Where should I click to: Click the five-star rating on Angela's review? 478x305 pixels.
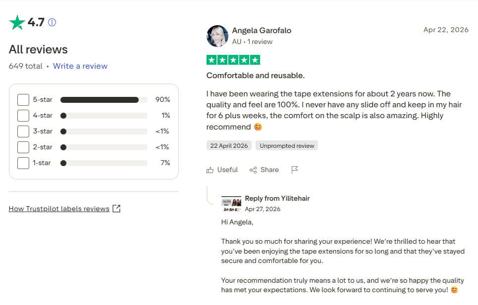pyautogui.click(x=233, y=60)
